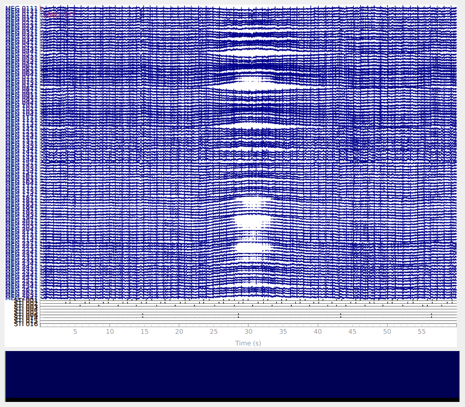Image resolution: width=465 pixels, height=407 pixels.
Task: Click the 10 tick label on time axis
Action: 110,332
